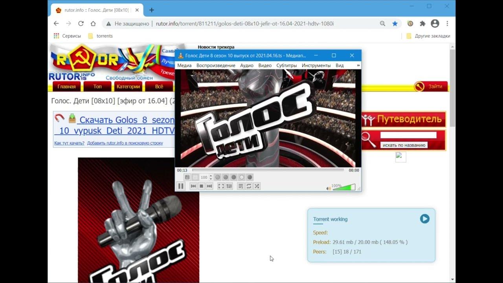Open Chrome home page icon
Viewport: 503px width, 283px height.
click(x=93, y=24)
